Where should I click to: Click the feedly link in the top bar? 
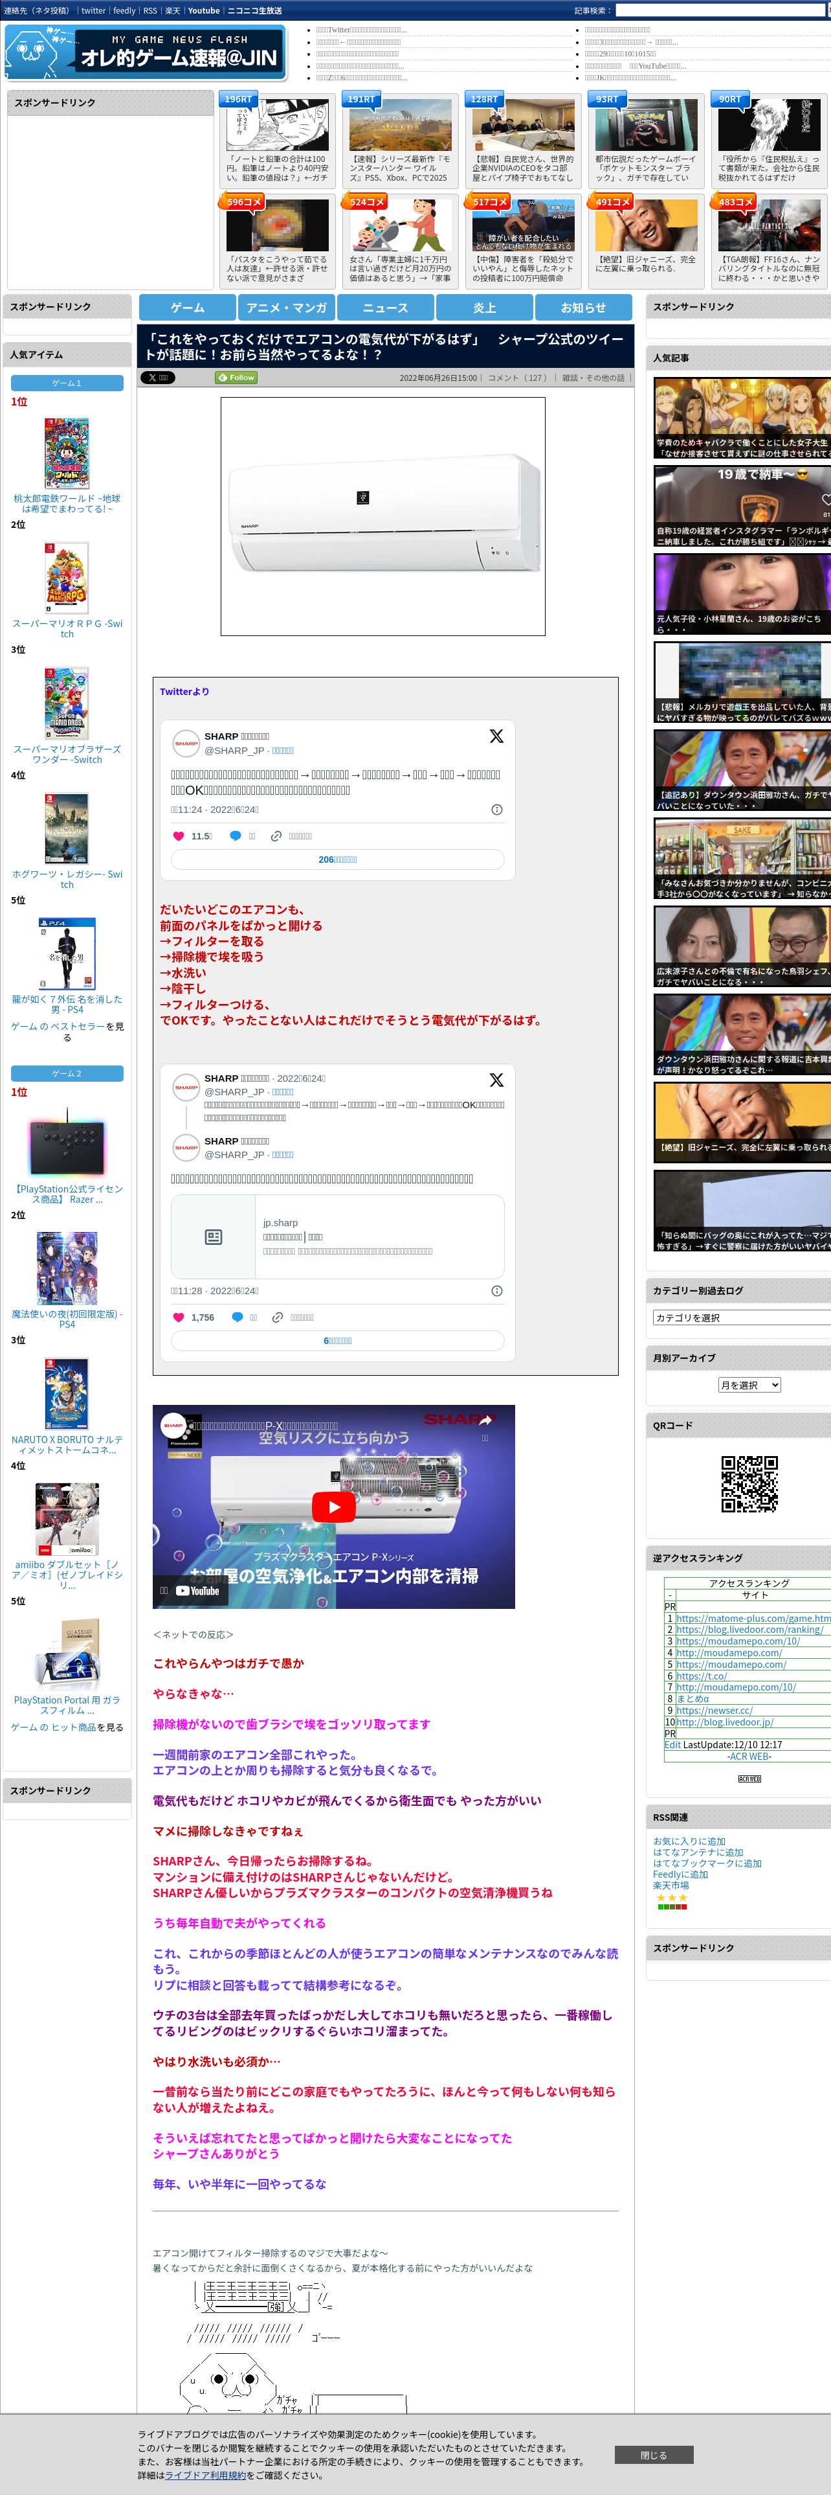(124, 10)
